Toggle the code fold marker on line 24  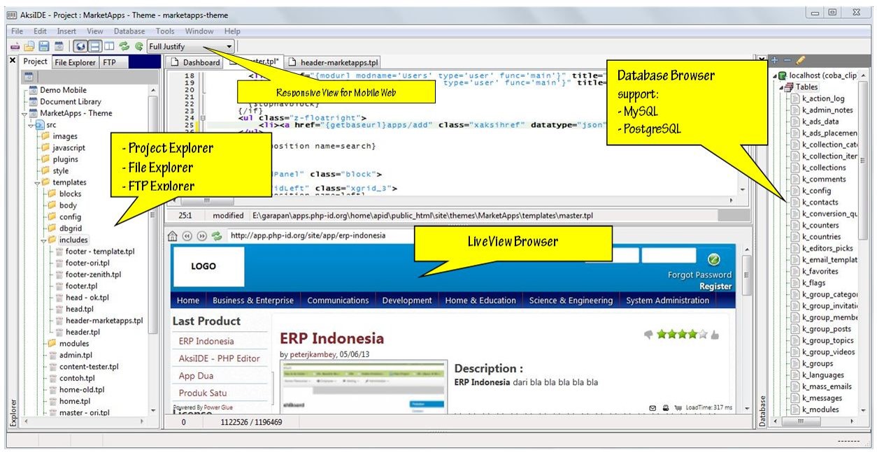(202, 119)
